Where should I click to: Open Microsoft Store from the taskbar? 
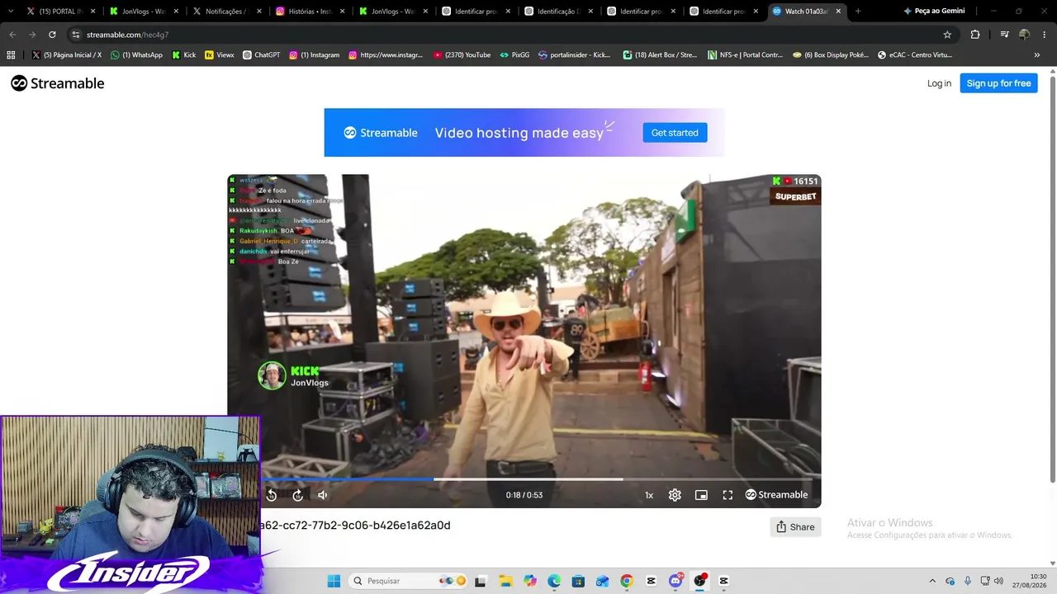point(578,581)
